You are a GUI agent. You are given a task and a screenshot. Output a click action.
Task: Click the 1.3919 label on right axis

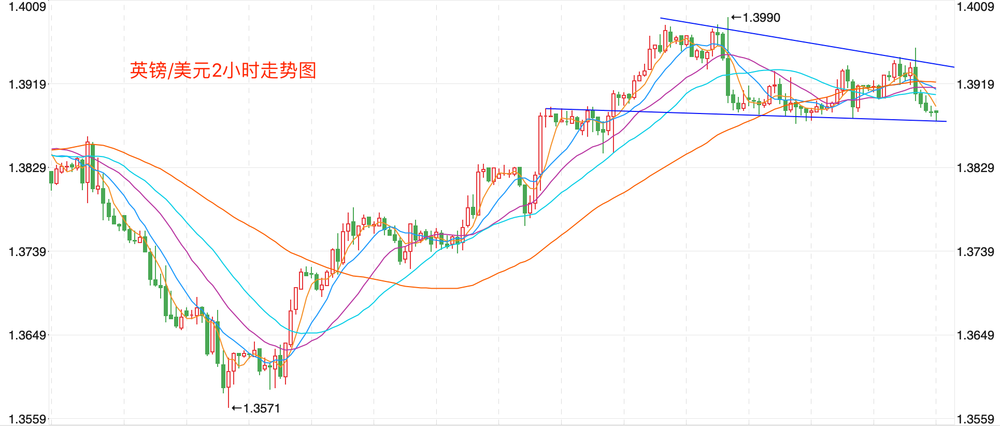point(975,84)
